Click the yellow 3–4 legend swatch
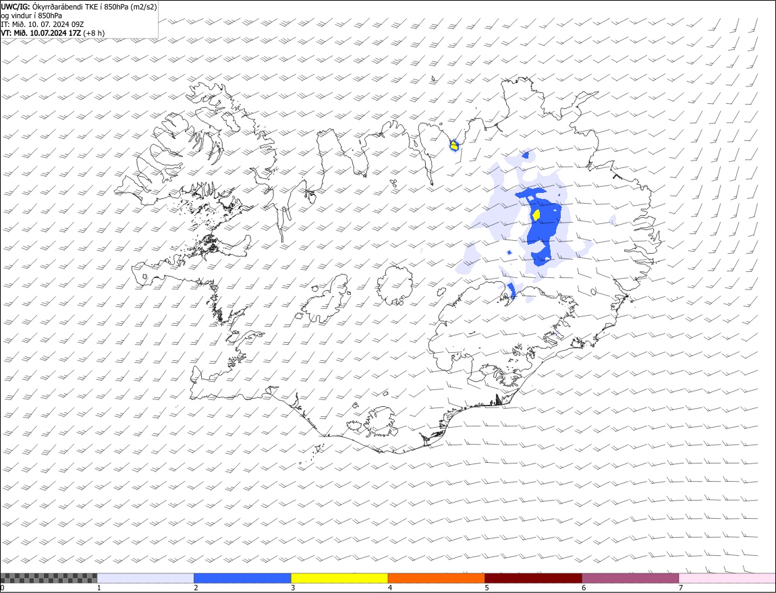The width and height of the screenshot is (776, 593). click(x=339, y=578)
